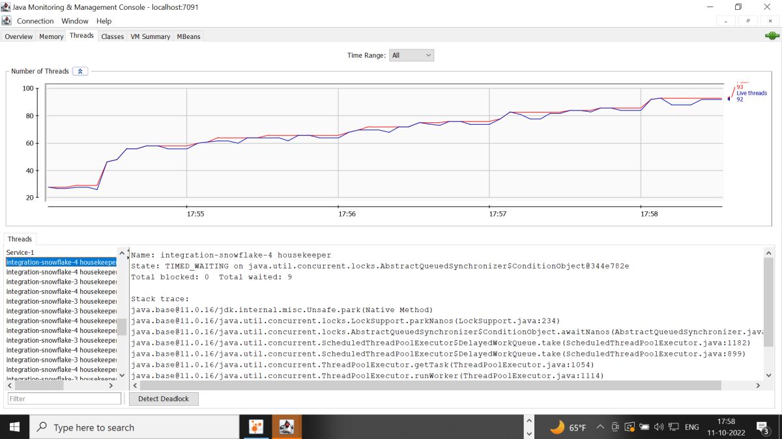Click the taskbar toolbar scroll-down arrow
This screenshot has width=782, height=439.
(529, 432)
